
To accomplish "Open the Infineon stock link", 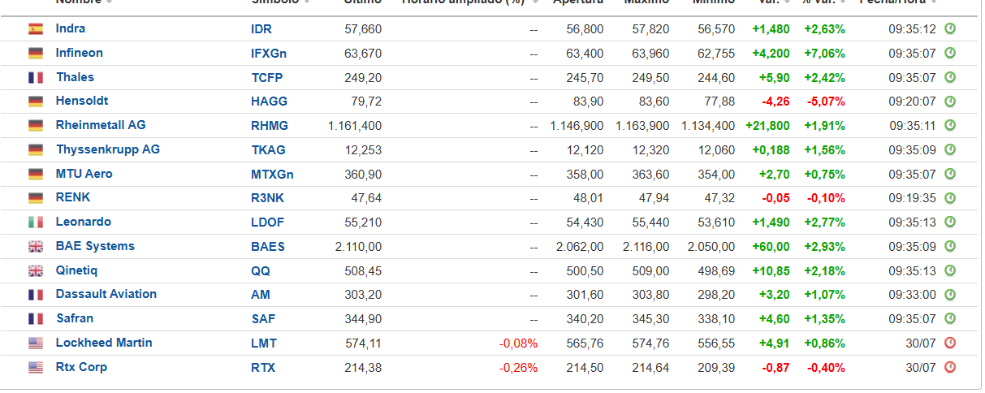I will (x=80, y=53).
